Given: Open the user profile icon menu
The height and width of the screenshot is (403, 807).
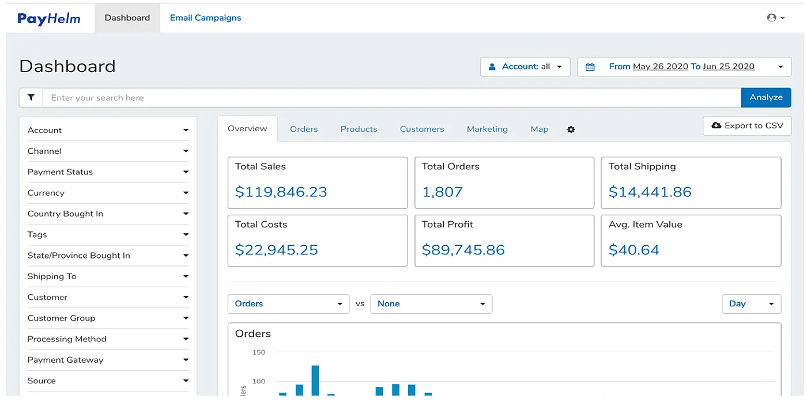Looking at the screenshot, I should click(x=775, y=18).
